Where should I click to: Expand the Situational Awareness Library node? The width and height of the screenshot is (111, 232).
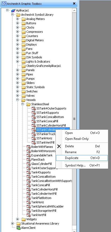point(13,223)
